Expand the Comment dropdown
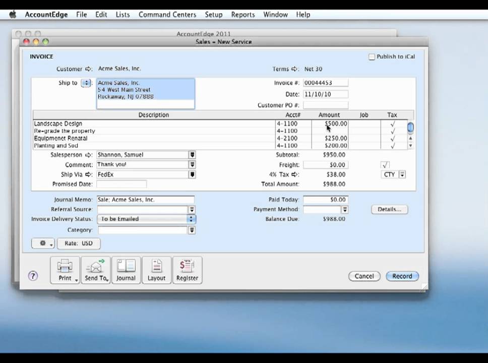Screen dimensions: 488x363 192,164
